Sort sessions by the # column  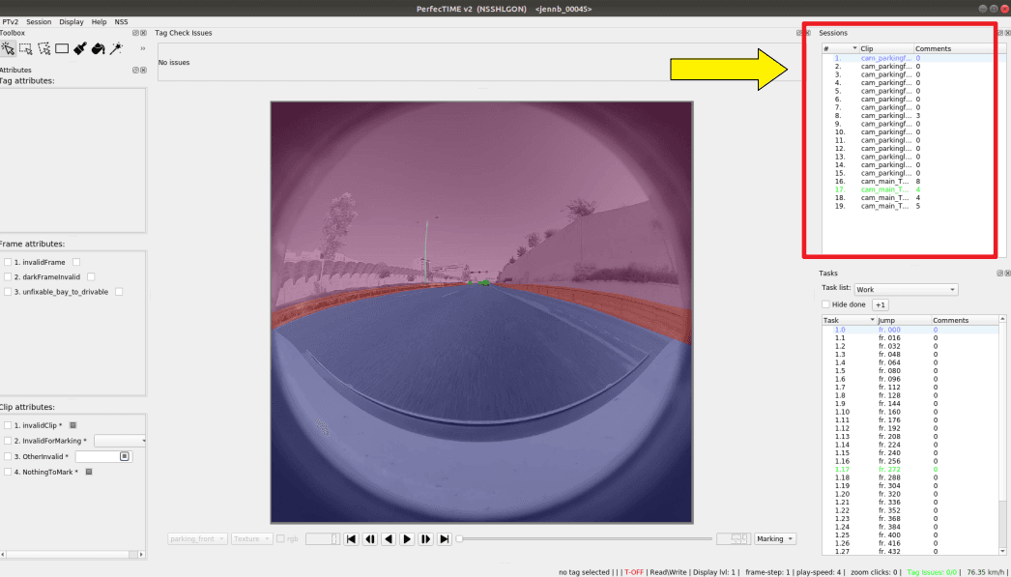(x=840, y=49)
